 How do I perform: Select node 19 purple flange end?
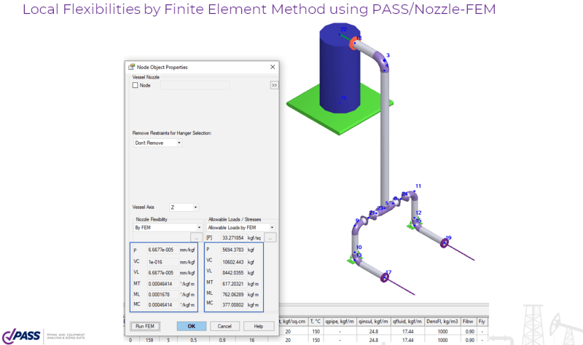click(x=445, y=243)
